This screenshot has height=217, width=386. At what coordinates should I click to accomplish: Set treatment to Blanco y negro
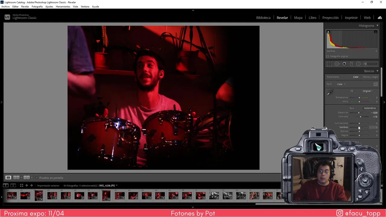point(371,77)
